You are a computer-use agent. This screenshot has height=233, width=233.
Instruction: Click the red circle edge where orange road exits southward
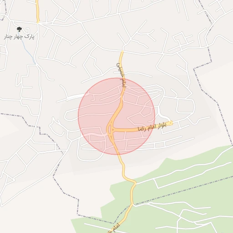click(118, 154)
